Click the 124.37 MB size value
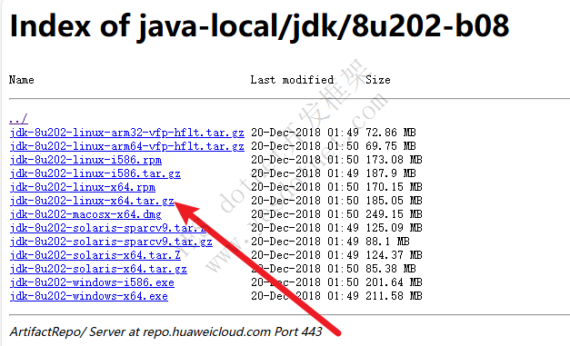The image size is (570, 346). click(394, 255)
